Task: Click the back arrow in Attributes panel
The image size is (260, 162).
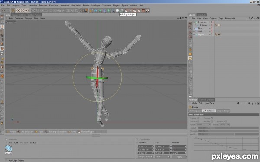Action: click(238, 103)
